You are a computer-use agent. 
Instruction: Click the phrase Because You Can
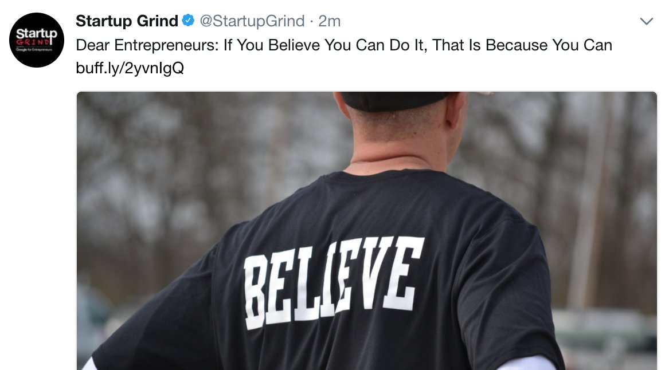(549, 45)
